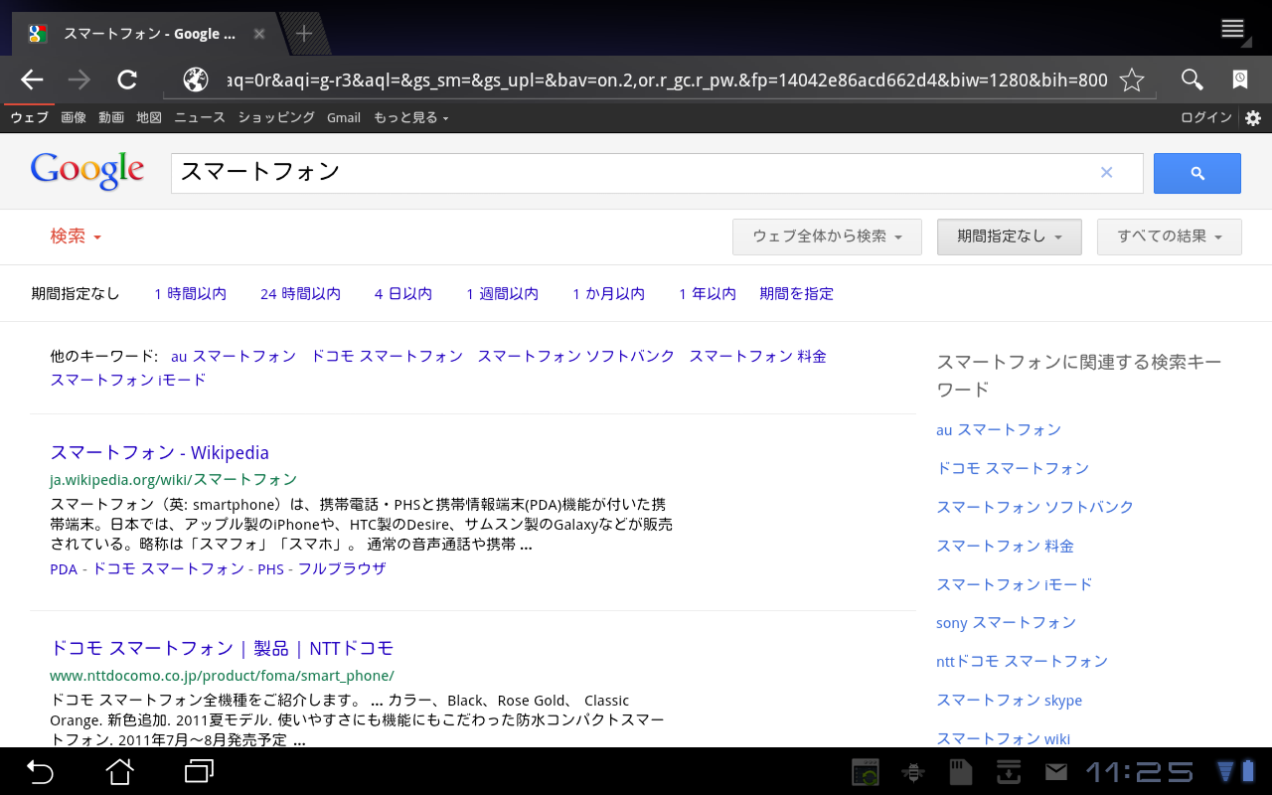Viewport: 1272px width, 795px height.
Task: Filter results to 1 か月以内
Action: pyautogui.click(x=608, y=293)
